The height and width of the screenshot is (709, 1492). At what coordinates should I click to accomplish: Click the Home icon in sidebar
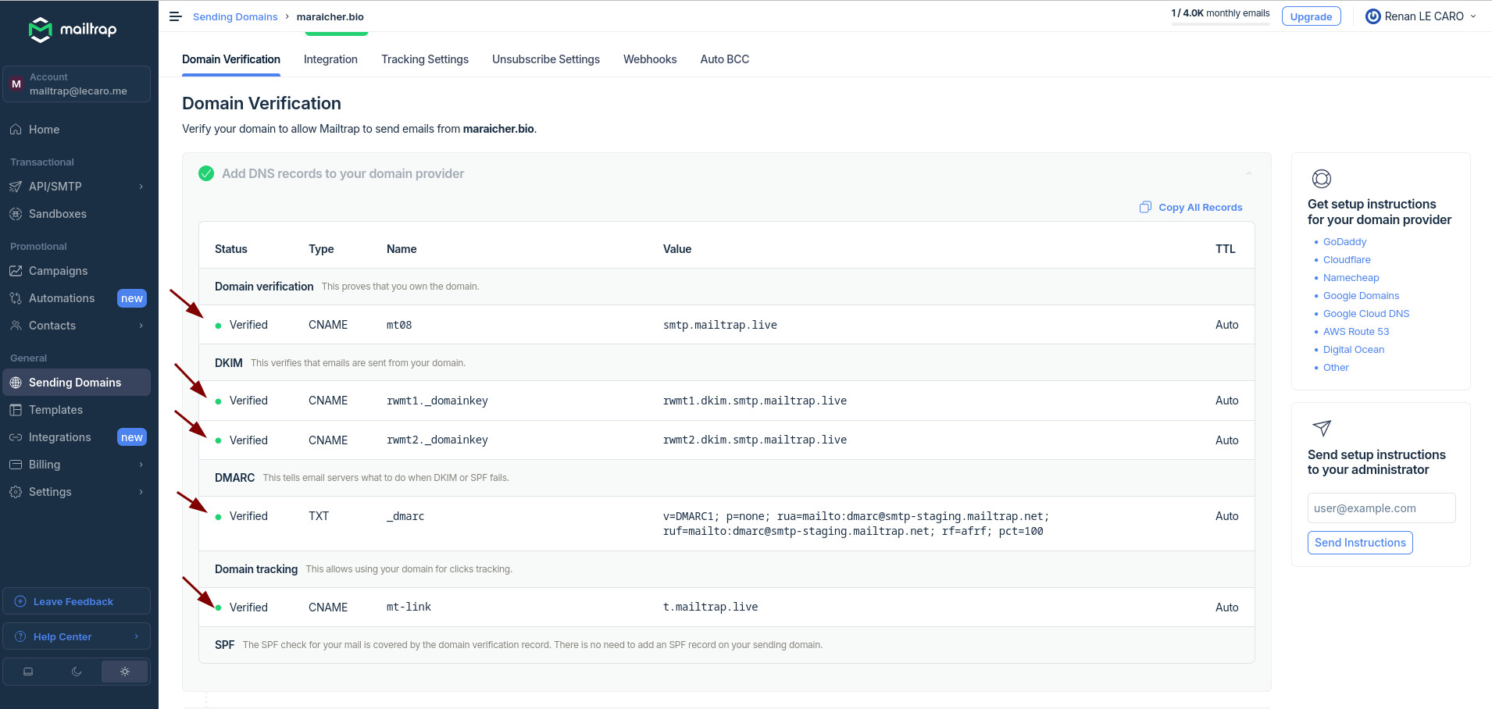click(16, 130)
